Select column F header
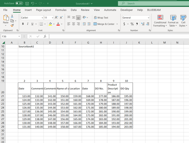 click(75, 43)
